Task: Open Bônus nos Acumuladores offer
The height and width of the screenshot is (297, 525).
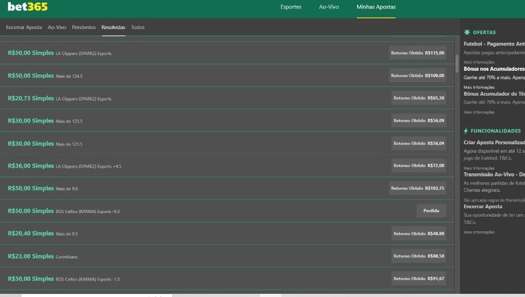Action: tap(494, 69)
